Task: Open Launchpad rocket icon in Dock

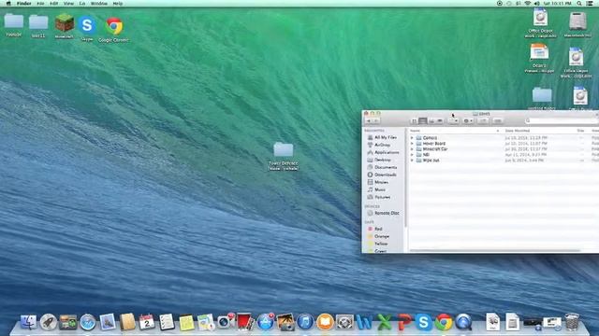Action: (48, 322)
